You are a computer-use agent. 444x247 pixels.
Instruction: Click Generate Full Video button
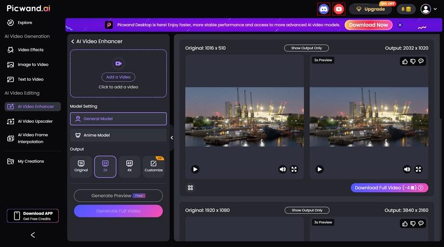point(118,211)
